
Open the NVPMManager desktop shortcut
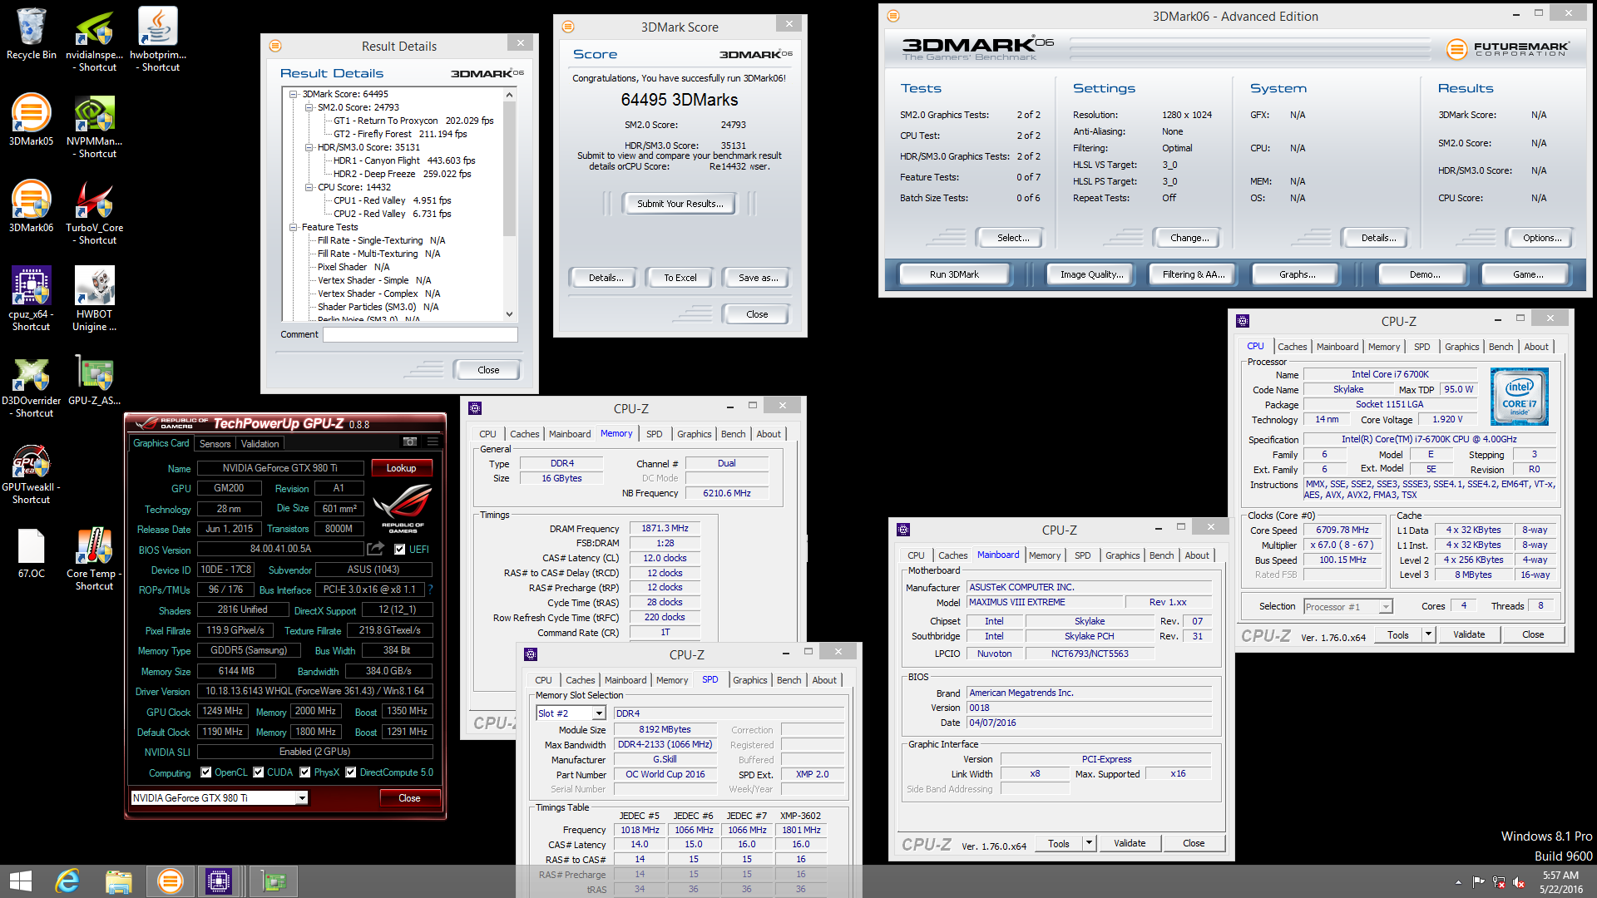tap(94, 125)
